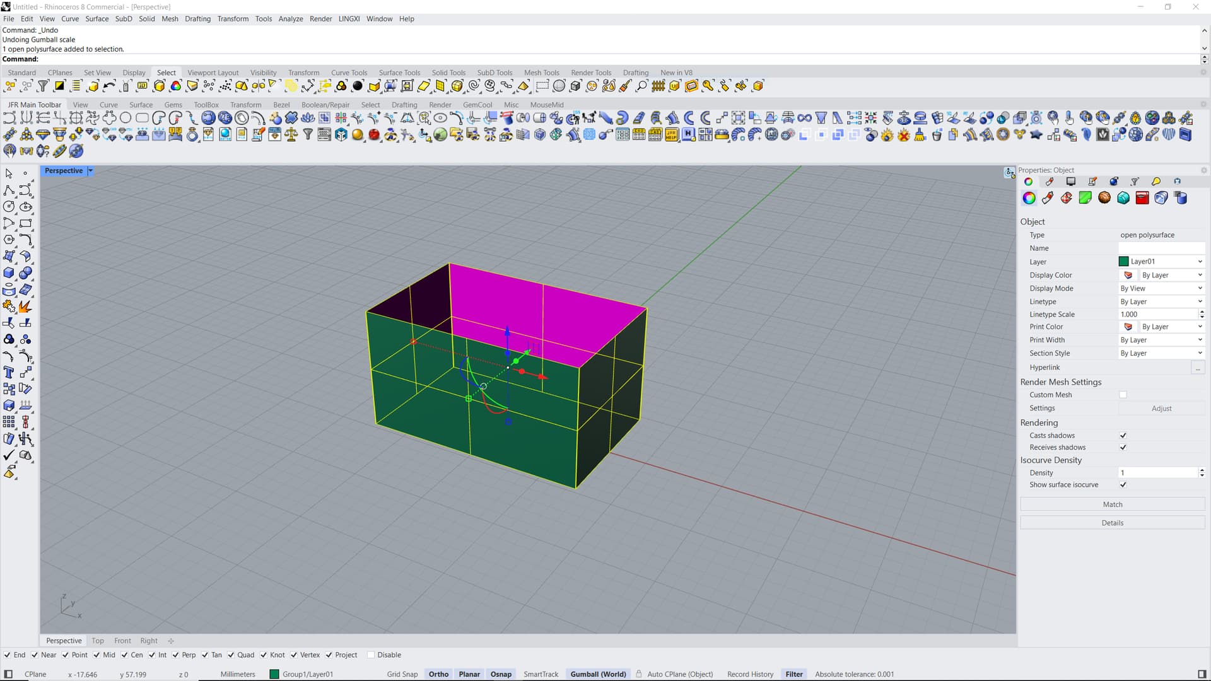Open the LINGXI menu
This screenshot has width=1211, height=681.
349,19
